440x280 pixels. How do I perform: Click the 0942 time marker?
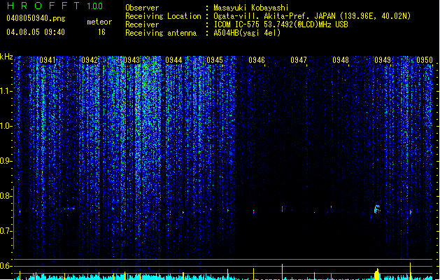click(90, 60)
